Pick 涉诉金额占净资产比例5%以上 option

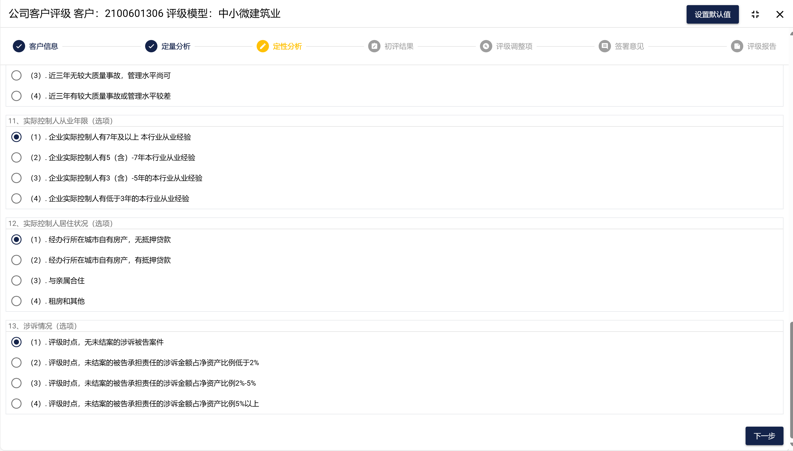pos(16,404)
